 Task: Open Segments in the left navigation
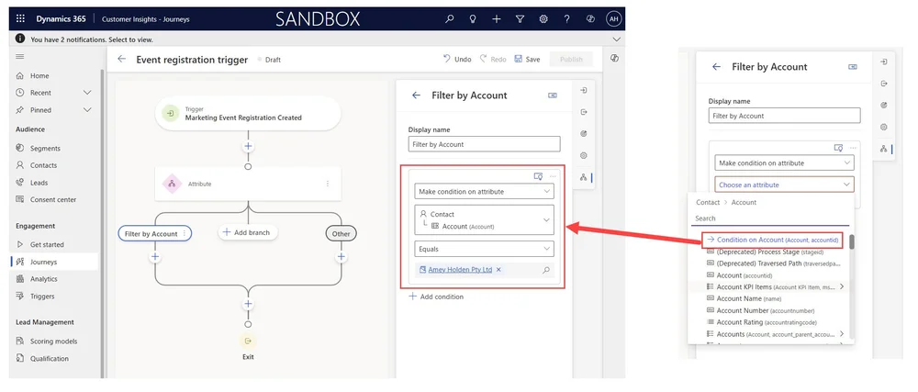[x=45, y=148]
